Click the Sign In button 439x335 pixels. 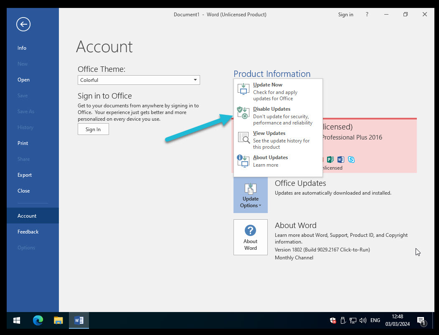(93, 129)
